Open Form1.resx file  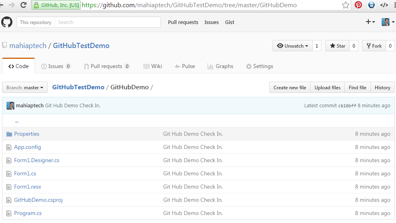pos(28,187)
